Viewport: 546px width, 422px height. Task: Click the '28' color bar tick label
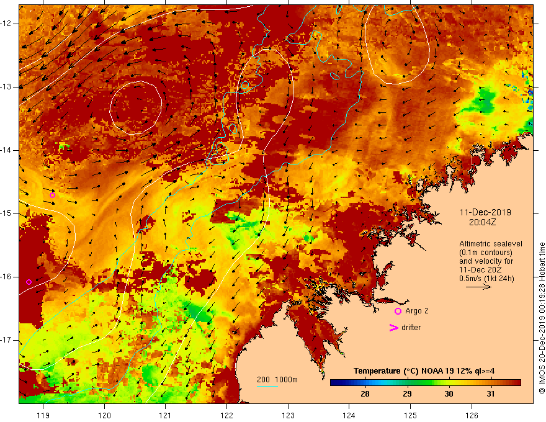click(365, 394)
